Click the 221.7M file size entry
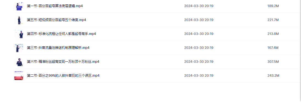Screen dimensions: 301x107 pos(273,20)
